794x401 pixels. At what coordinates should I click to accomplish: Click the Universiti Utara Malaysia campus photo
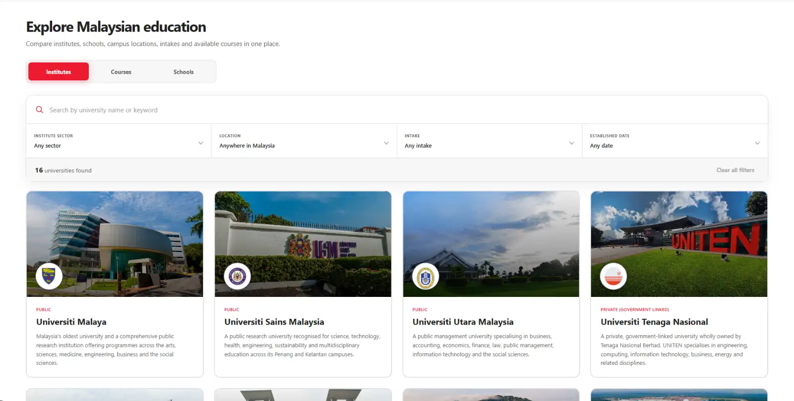491,244
